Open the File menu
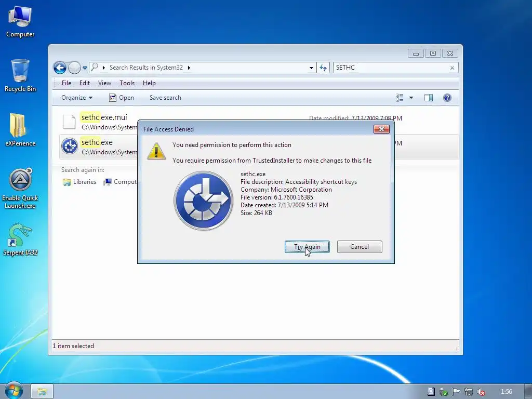The width and height of the screenshot is (532, 399). pyautogui.click(x=66, y=83)
